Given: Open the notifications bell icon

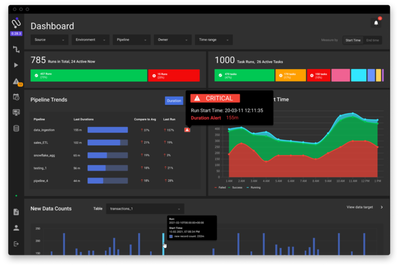Looking at the screenshot, I should [376, 23].
